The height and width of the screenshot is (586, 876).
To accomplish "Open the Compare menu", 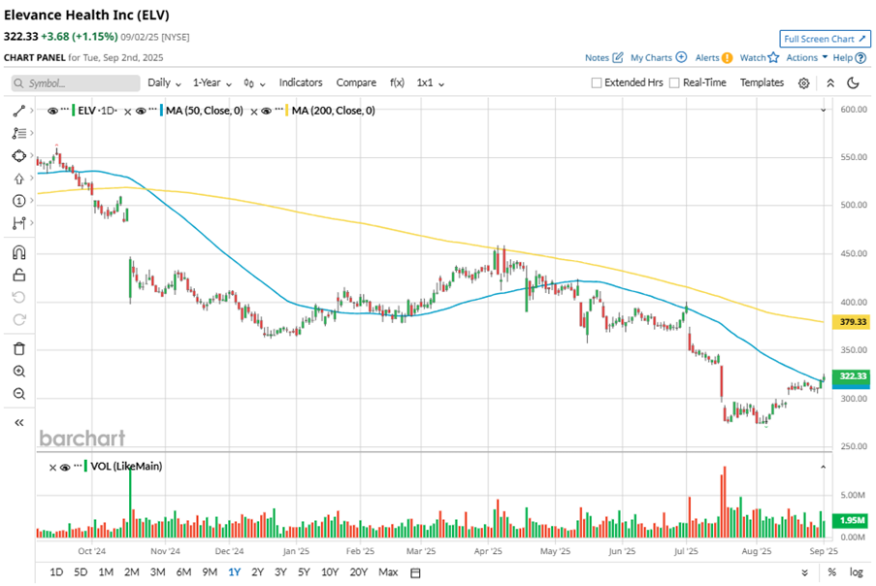I will click(x=356, y=82).
